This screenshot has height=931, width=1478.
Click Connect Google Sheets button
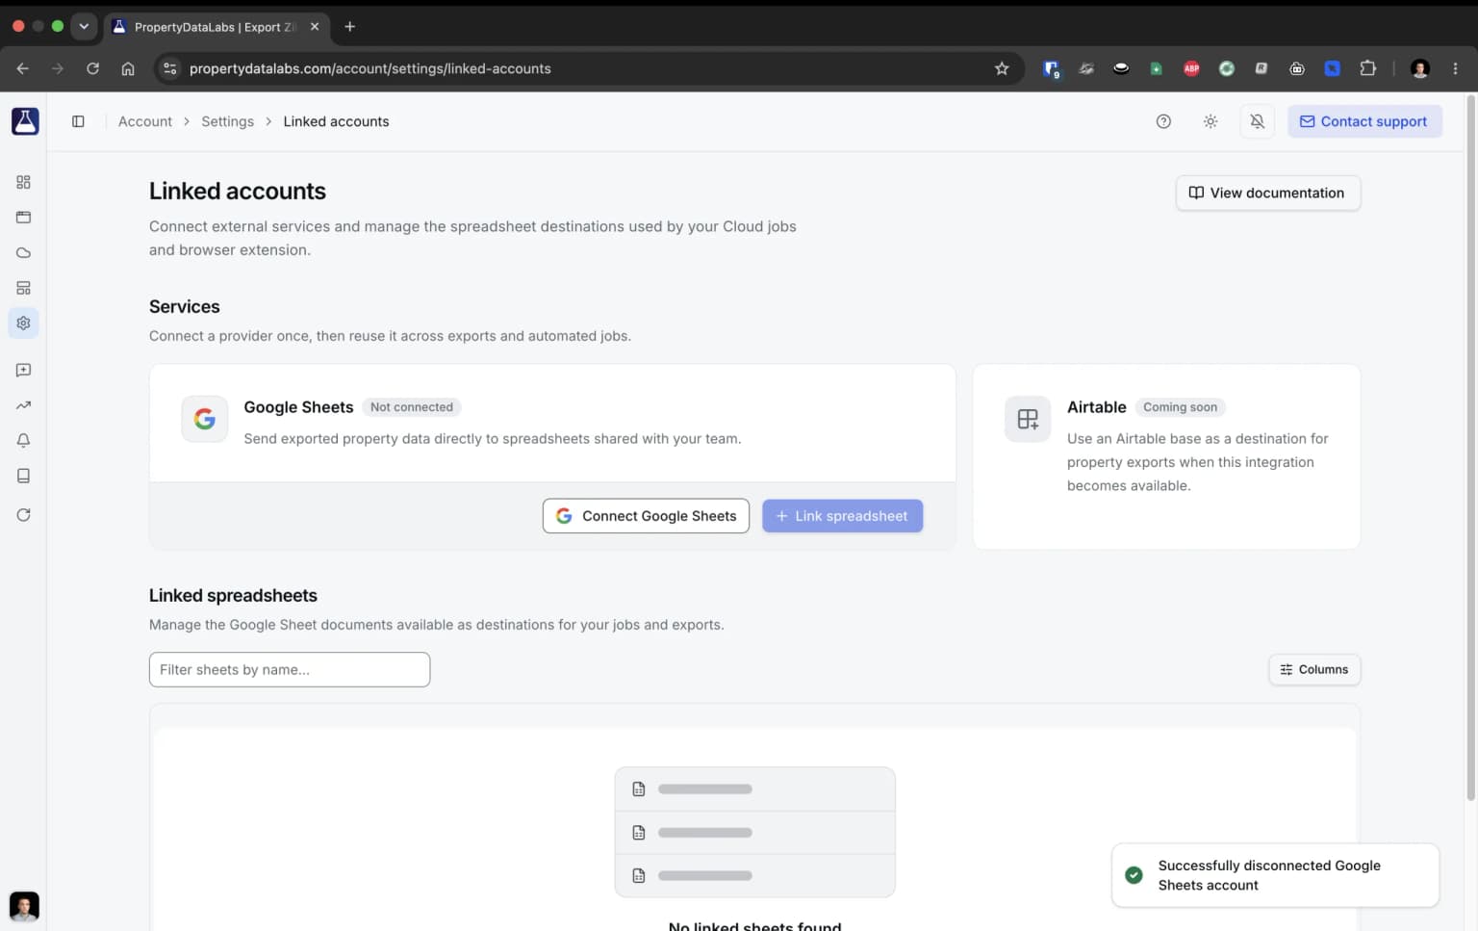[646, 516]
